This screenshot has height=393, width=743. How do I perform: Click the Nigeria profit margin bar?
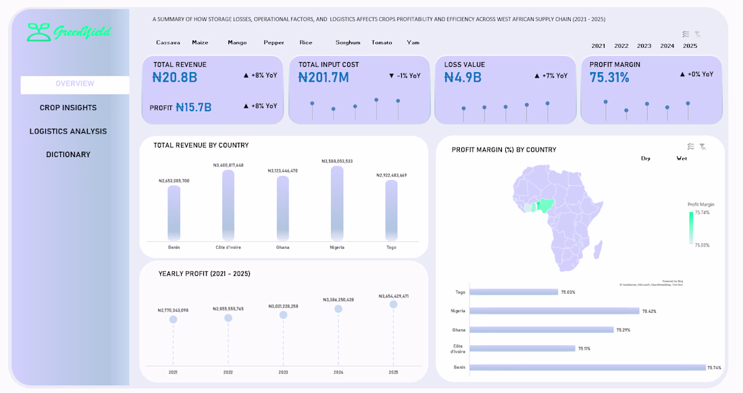[x=555, y=311]
